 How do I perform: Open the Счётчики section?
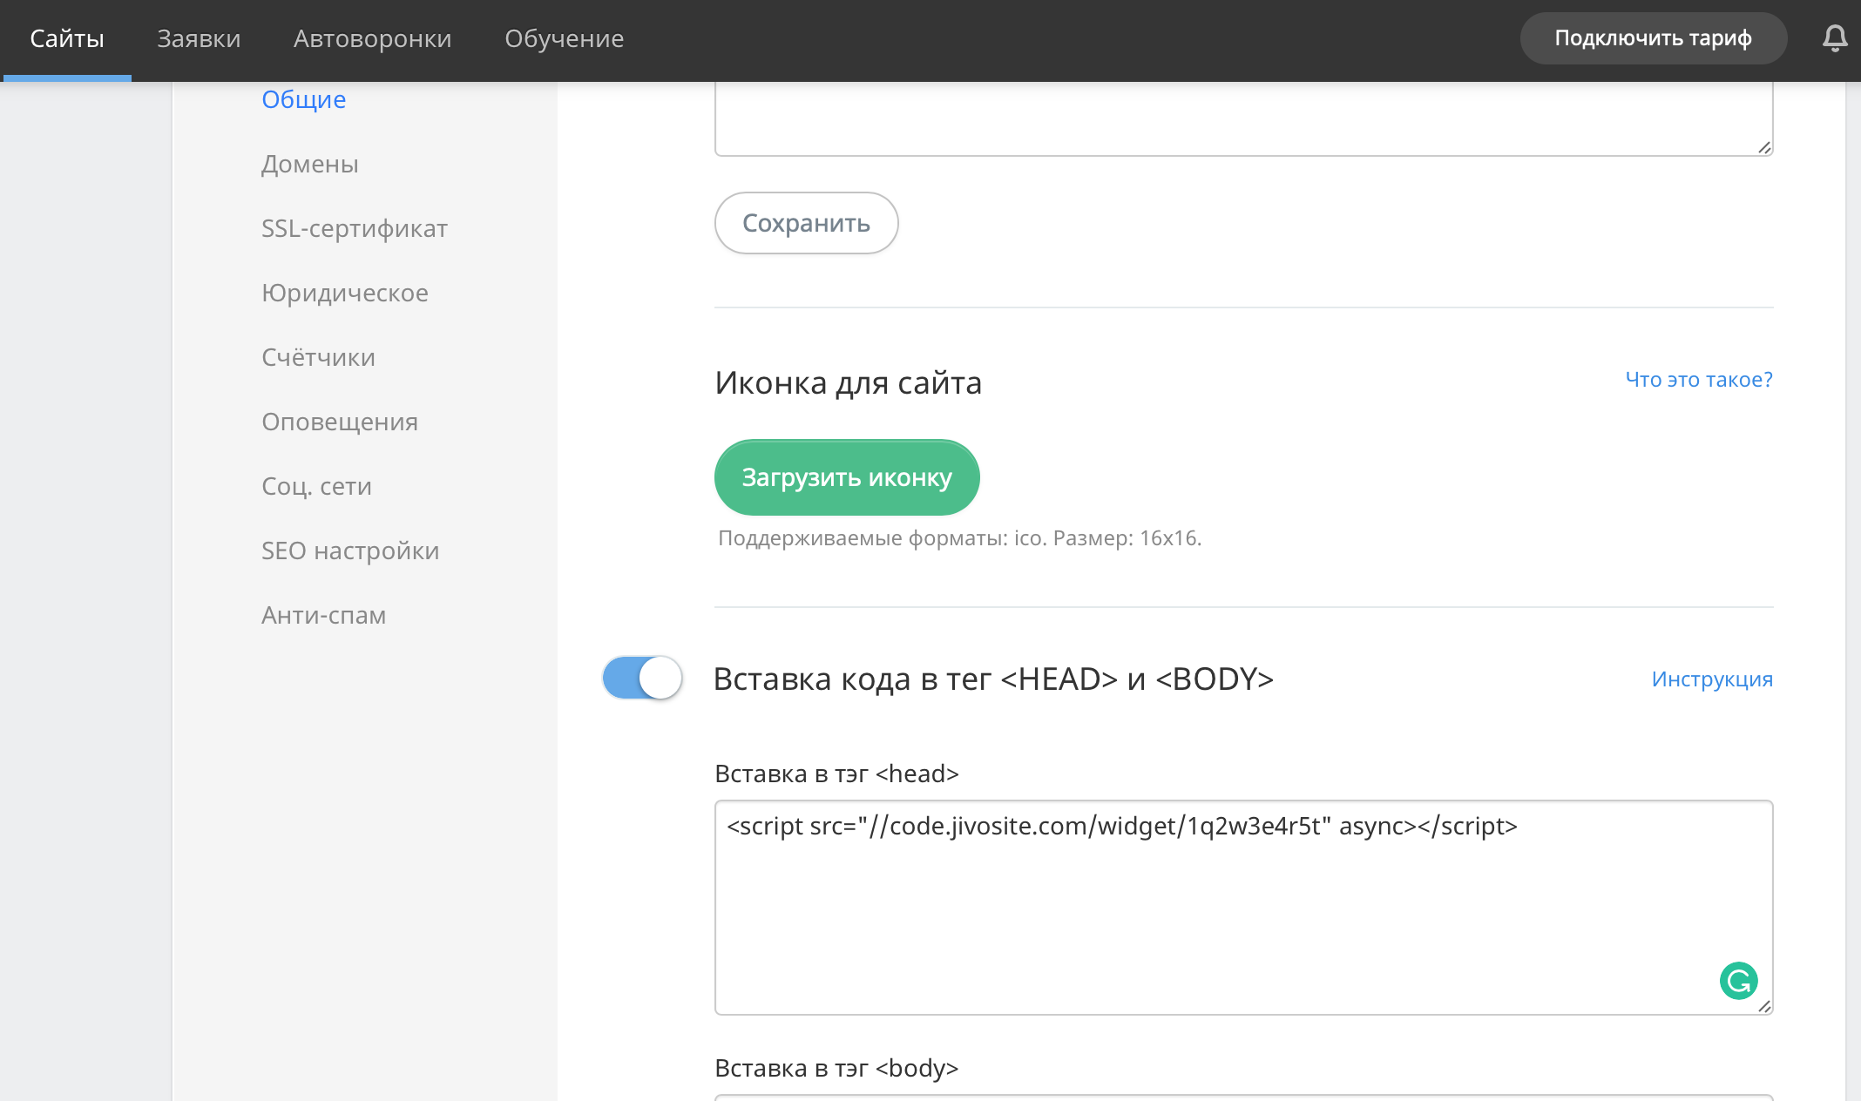click(318, 357)
